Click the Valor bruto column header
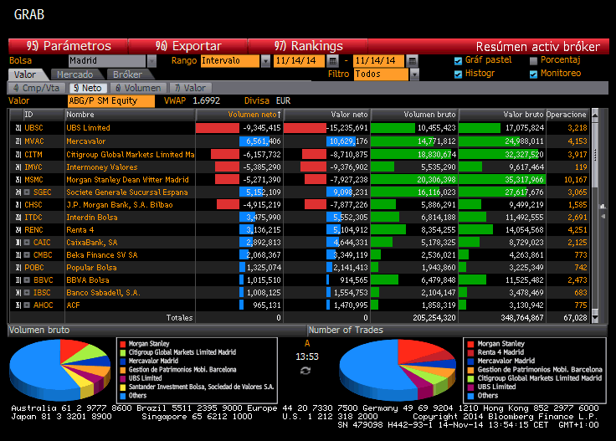The image size is (616, 441). click(502, 115)
